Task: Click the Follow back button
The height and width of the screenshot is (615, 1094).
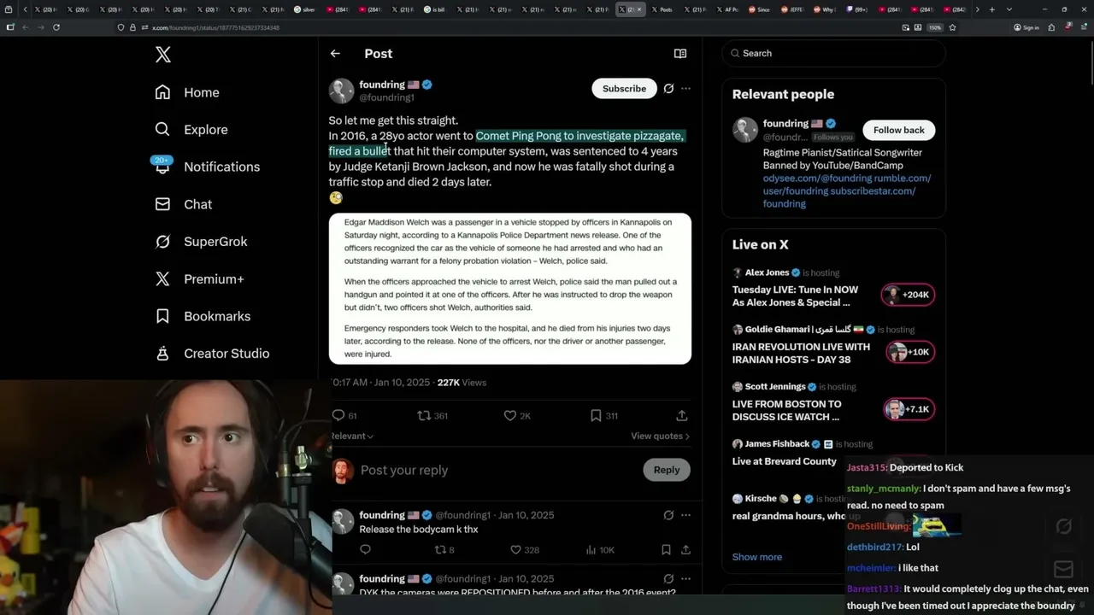Action: (x=899, y=130)
